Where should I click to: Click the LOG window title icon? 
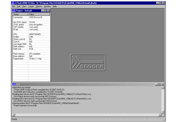14,84
